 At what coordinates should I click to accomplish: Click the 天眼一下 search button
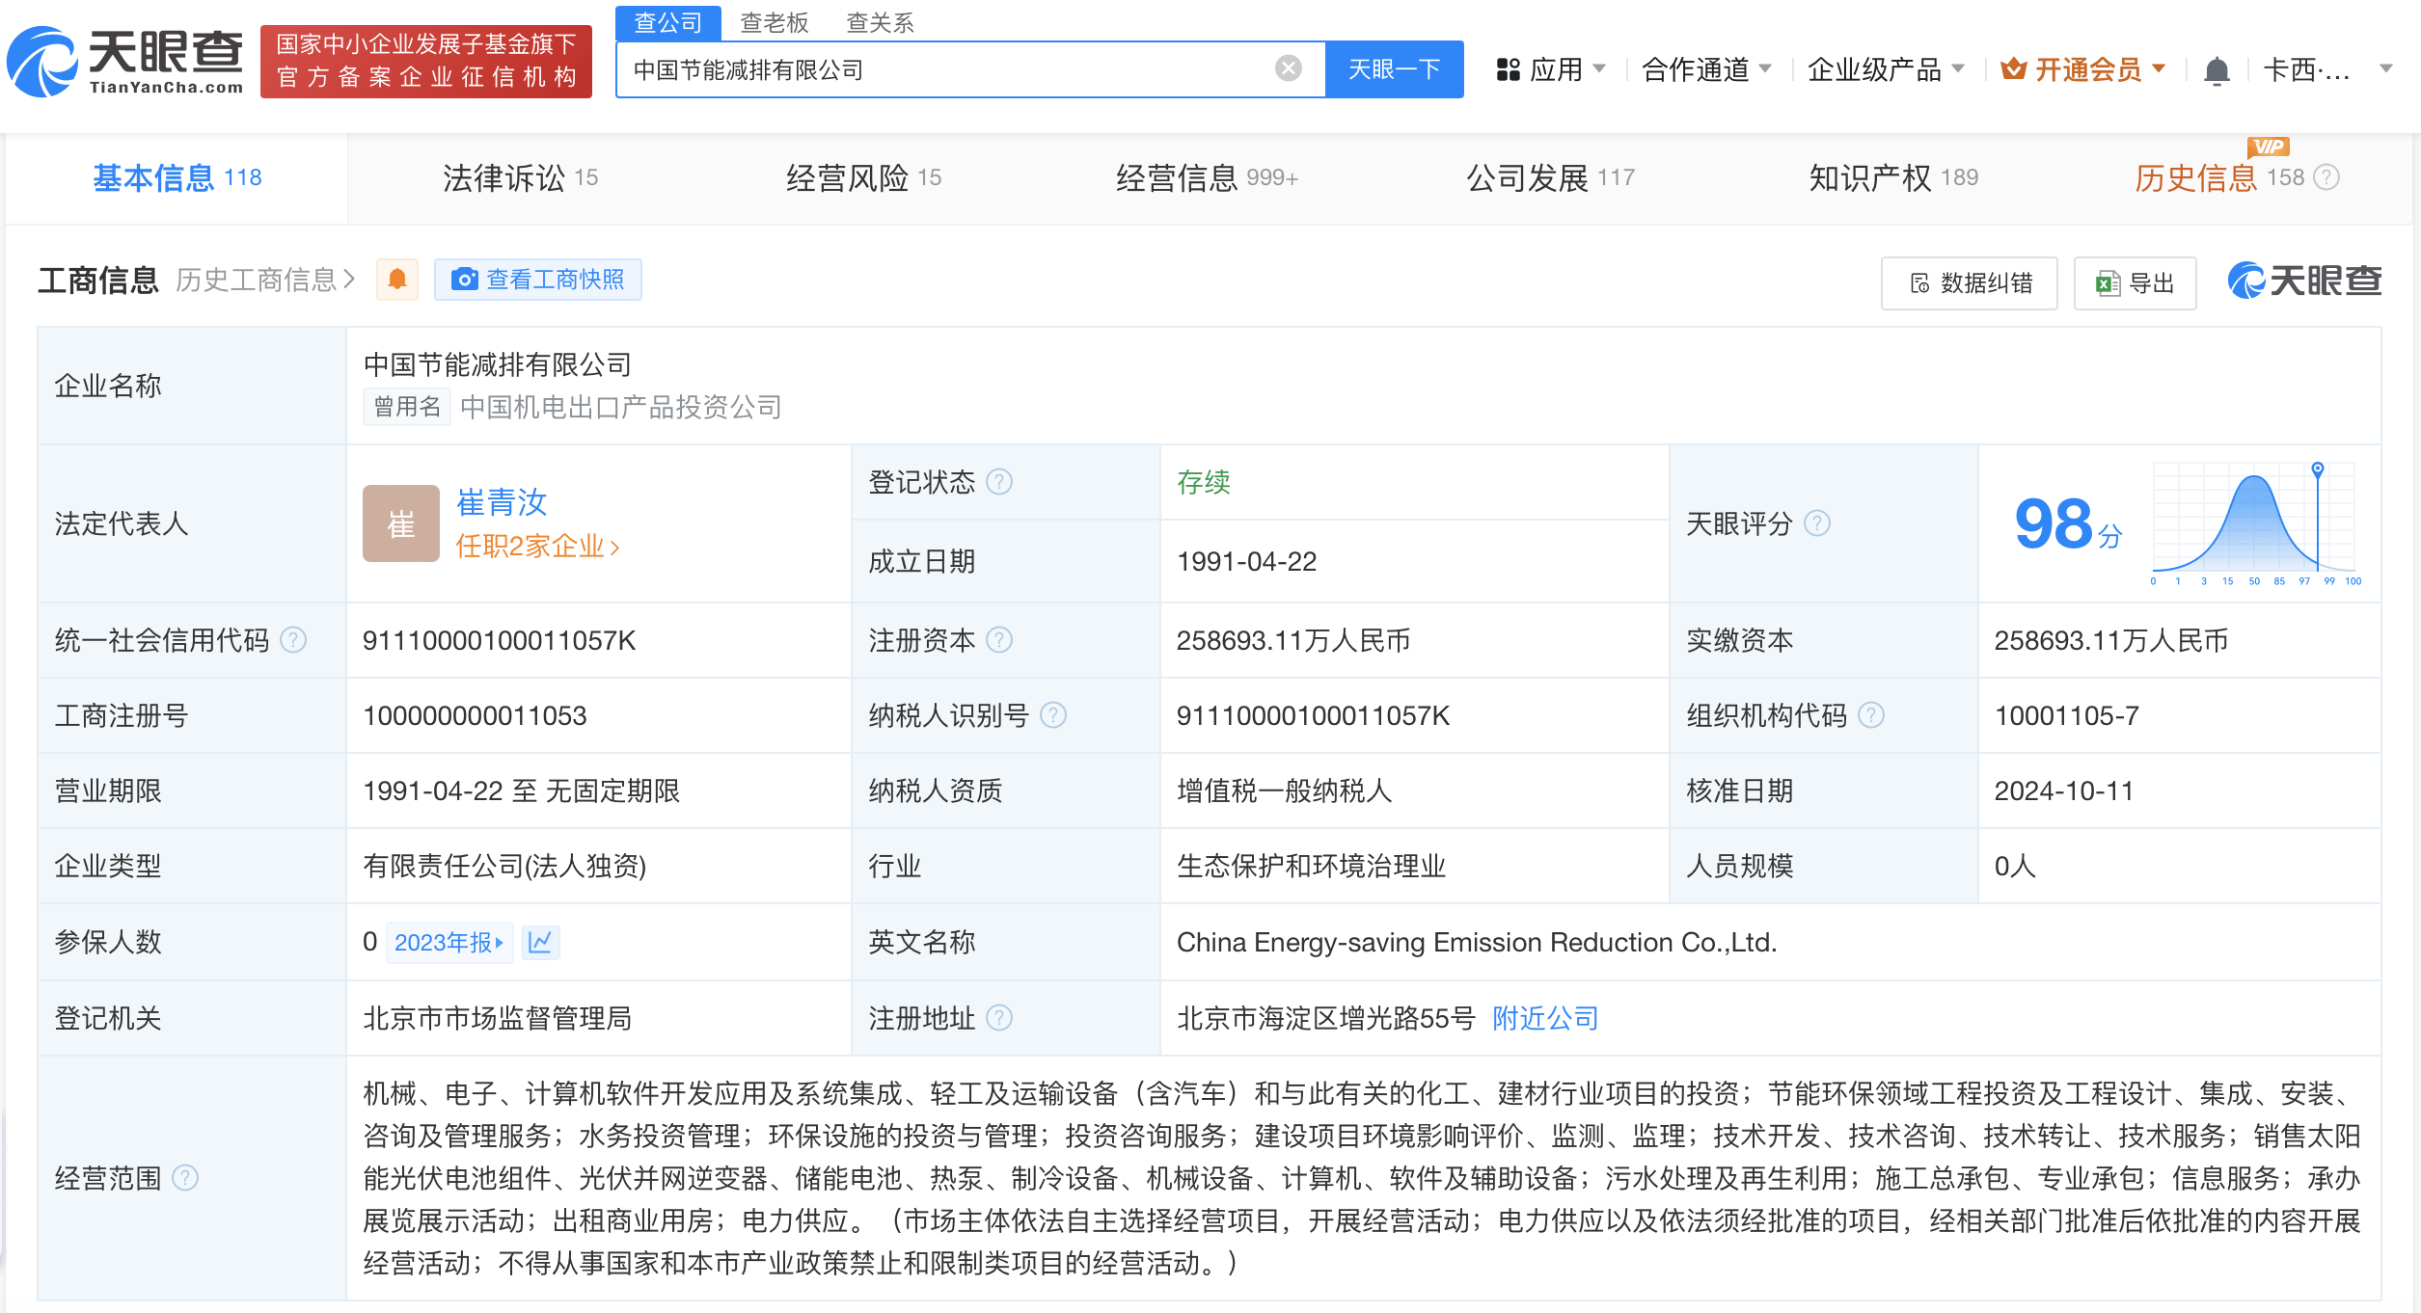1394,69
